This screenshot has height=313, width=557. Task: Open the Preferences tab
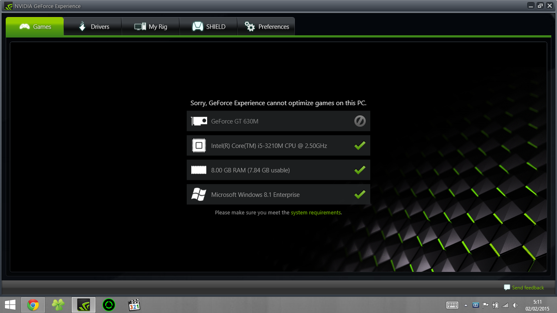coord(266,27)
